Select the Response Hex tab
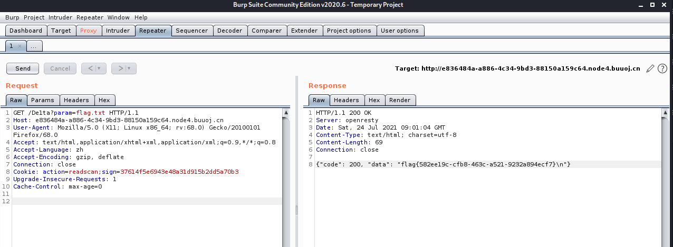This screenshot has height=247, width=673. pos(374,100)
